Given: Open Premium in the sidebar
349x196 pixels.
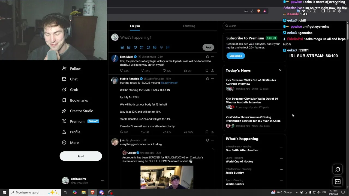Looking at the screenshot, I should click(x=80, y=121).
